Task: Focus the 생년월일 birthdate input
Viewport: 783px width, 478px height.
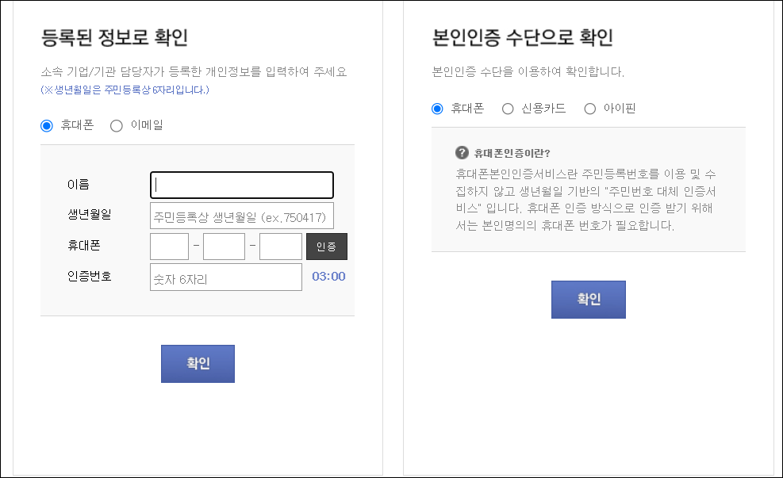Action: 241,216
